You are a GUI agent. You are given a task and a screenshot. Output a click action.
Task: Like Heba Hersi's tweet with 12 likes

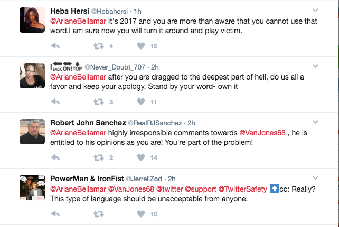141,46
